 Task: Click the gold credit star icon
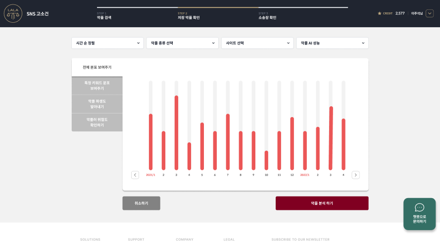380,13
